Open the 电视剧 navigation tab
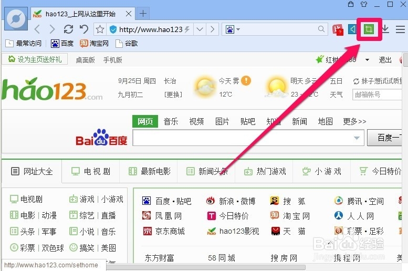This screenshot has width=408, height=271. tap(91, 171)
